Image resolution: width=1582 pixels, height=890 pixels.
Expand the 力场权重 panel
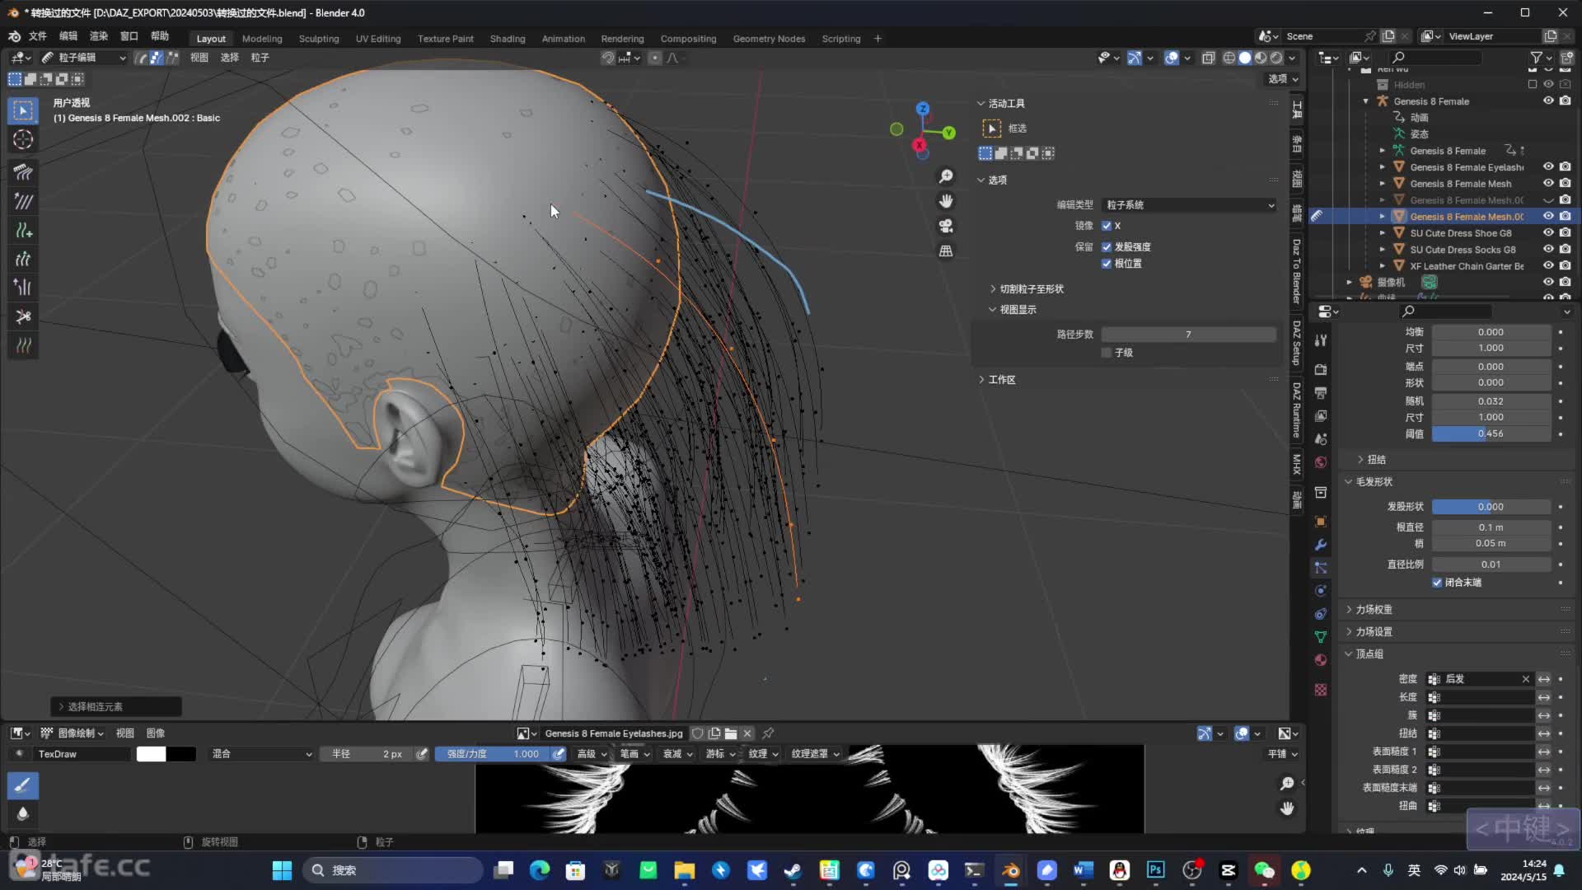click(1374, 610)
